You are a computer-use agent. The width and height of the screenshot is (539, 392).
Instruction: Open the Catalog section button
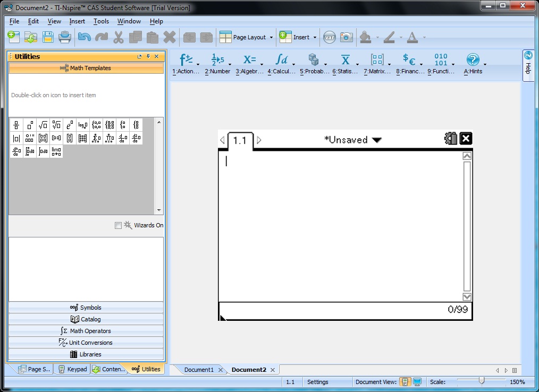tap(86, 319)
